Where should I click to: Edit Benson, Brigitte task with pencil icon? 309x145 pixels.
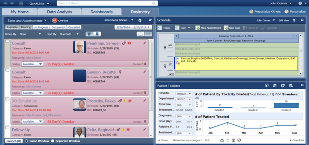[145, 72]
